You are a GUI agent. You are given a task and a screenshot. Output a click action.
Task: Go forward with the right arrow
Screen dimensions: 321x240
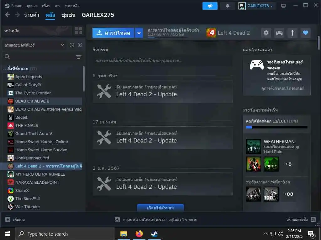pyautogui.click(x=18, y=15)
